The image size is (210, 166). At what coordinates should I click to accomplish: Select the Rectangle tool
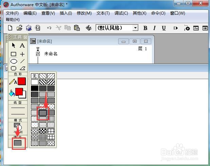[13, 54]
